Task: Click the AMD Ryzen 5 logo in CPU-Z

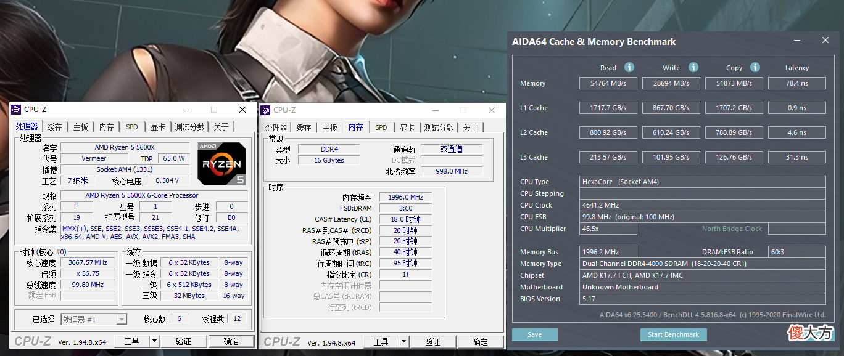Action: 221,163
